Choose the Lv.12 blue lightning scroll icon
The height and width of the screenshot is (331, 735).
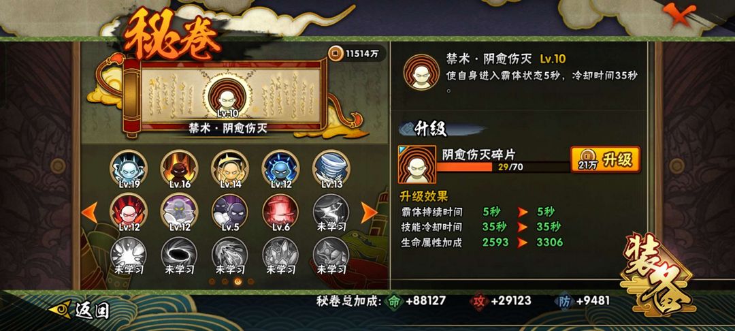pos(280,168)
